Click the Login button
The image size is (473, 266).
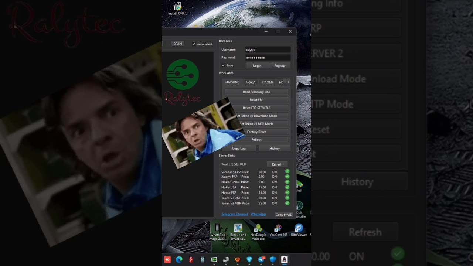(x=257, y=66)
